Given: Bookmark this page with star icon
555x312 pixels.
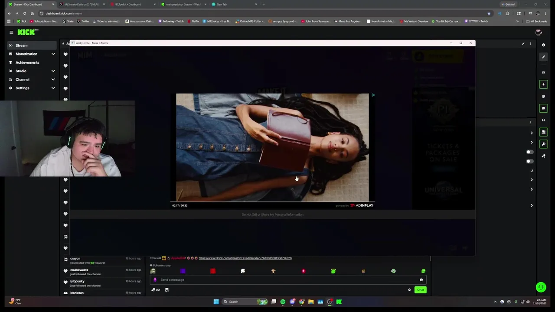Looking at the screenshot, I should [x=489, y=13].
